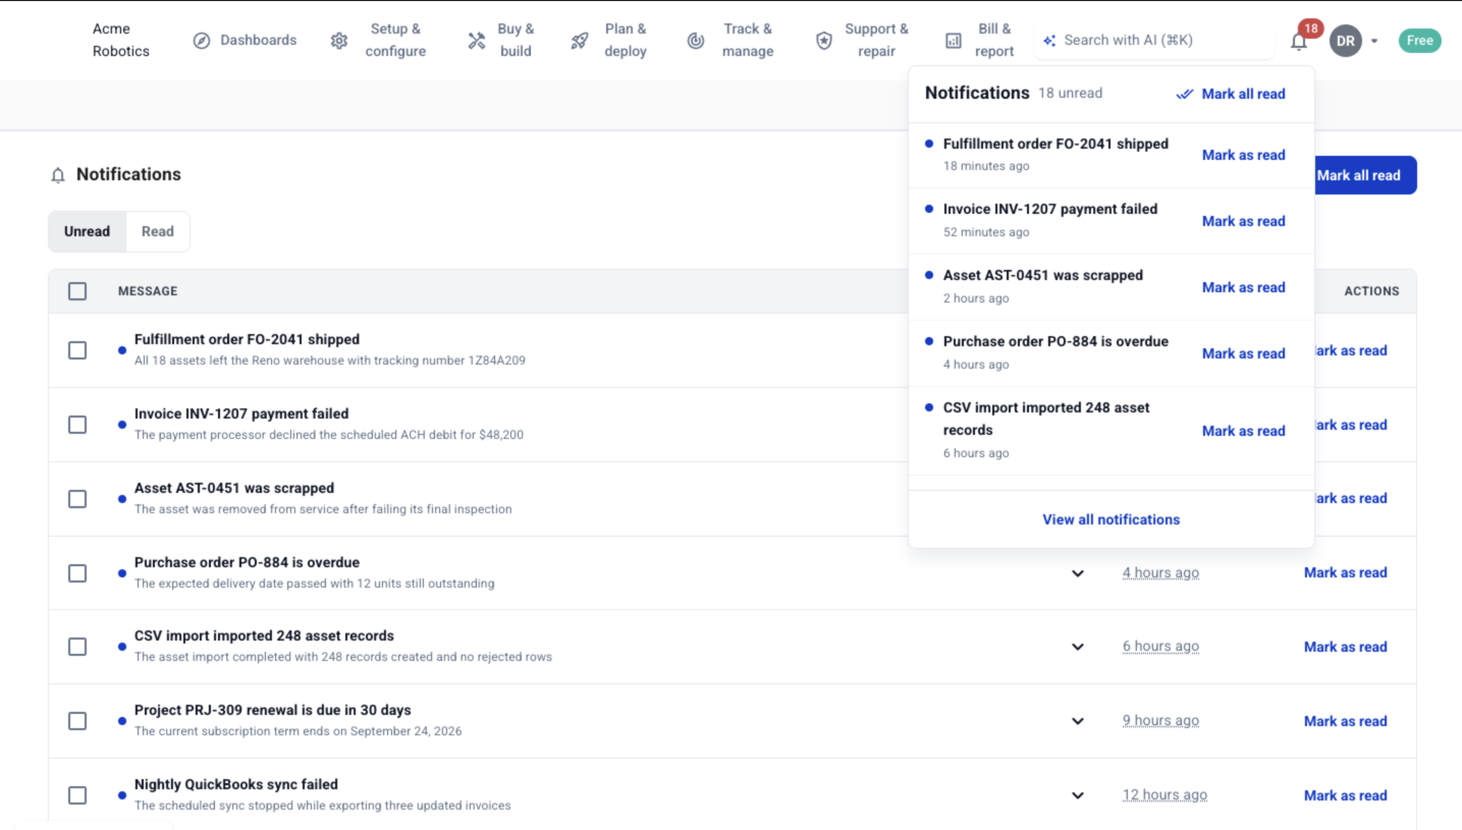Click the Plan & deploy rocket icon

coord(579,40)
